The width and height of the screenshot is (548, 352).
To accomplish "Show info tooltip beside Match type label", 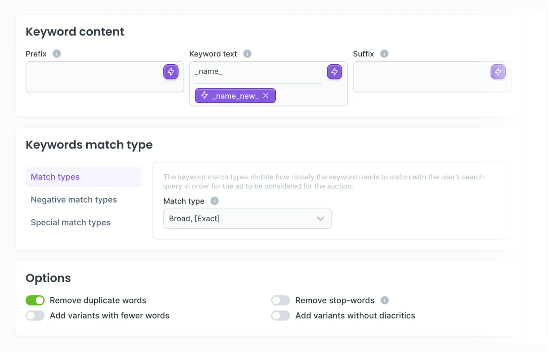I will [x=214, y=201].
